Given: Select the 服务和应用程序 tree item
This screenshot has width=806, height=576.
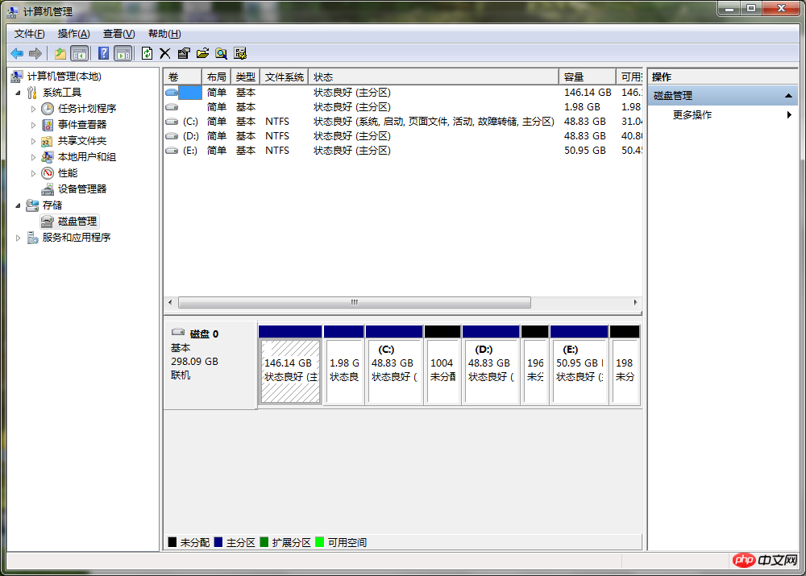Looking at the screenshot, I should click(x=76, y=238).
